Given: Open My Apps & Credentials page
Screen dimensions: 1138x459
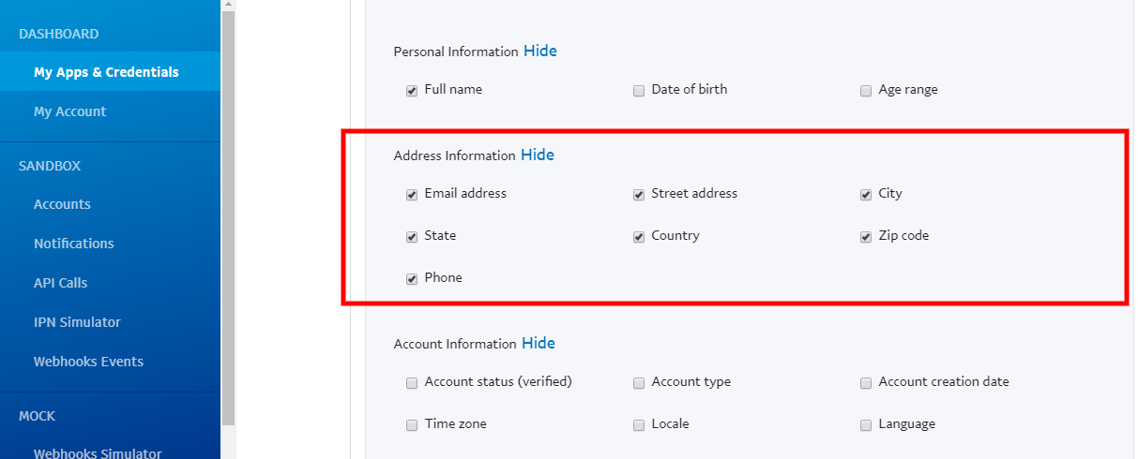Looking at the screenshot, I should click(106, 72).
